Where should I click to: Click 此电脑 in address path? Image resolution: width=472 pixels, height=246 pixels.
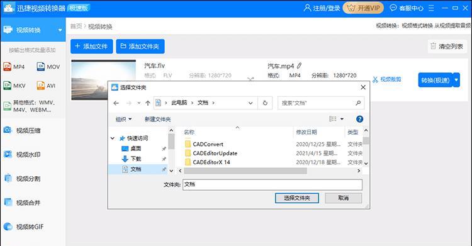coord(179,103)
